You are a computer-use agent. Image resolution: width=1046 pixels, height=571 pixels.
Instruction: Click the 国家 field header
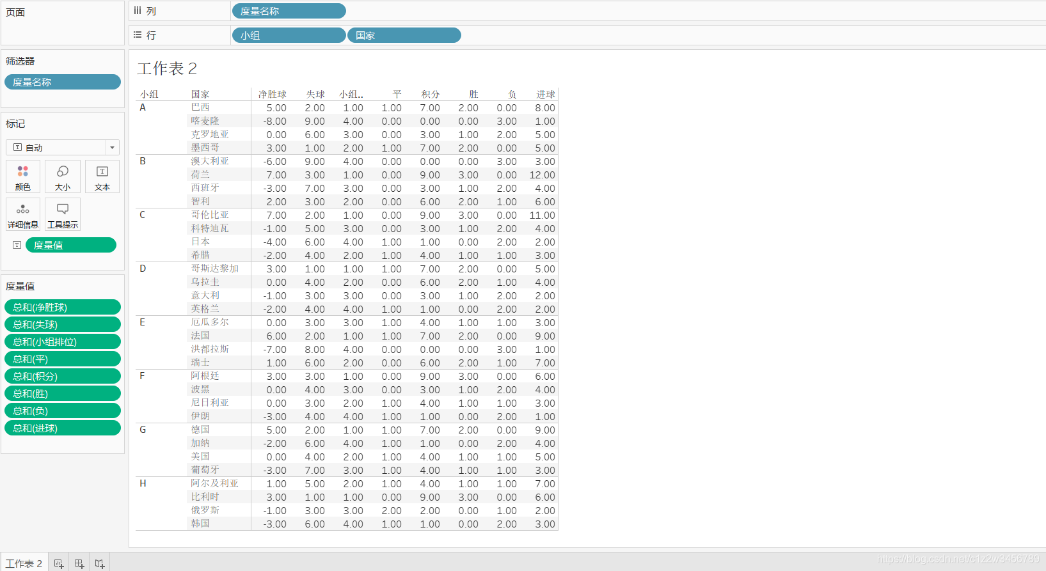[x=200, y=94]
